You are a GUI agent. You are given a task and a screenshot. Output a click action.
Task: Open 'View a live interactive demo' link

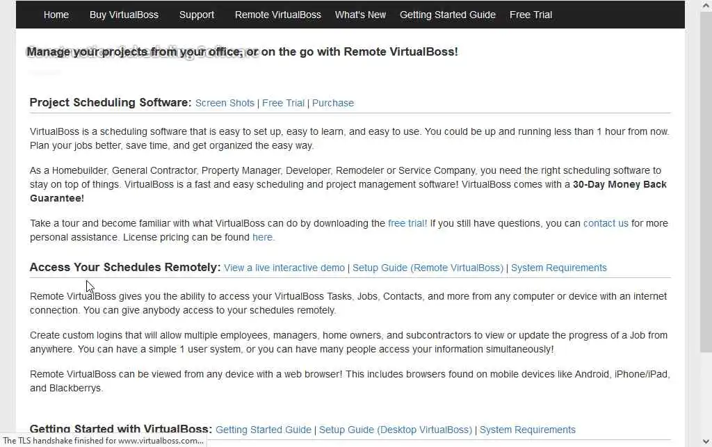284,268
